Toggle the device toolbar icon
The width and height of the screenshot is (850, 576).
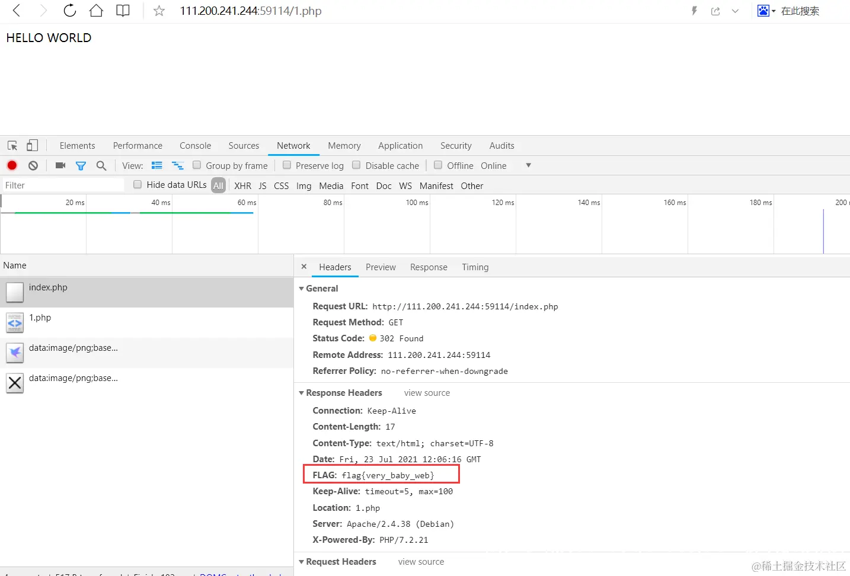33,145
